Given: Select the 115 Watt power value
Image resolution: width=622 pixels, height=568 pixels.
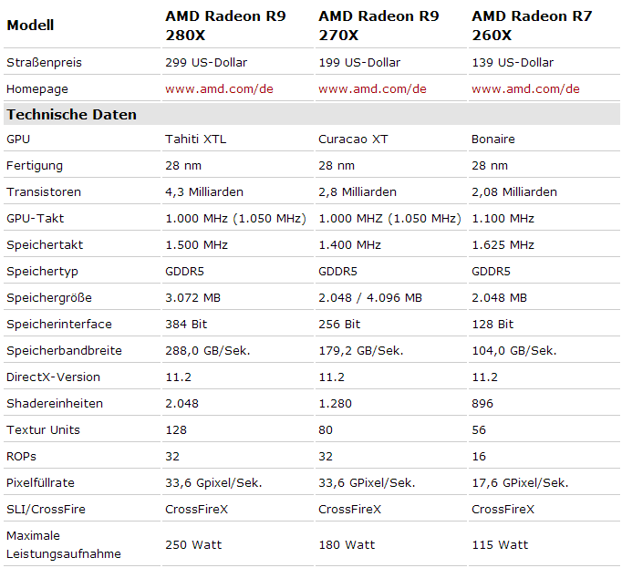Looking at the screenshot, I should [x=500, y=544].
